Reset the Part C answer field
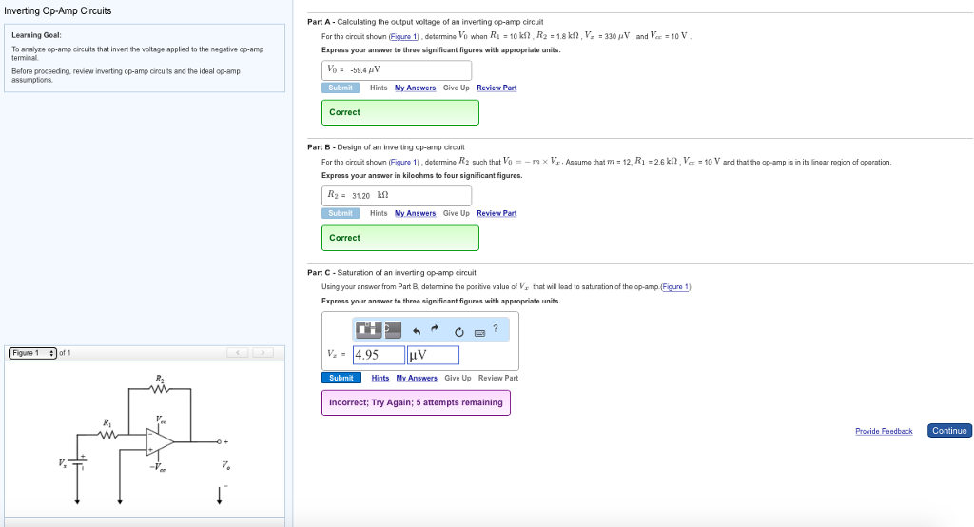Image resolution: width=974 pixels, height=527 pixels. 458,332
